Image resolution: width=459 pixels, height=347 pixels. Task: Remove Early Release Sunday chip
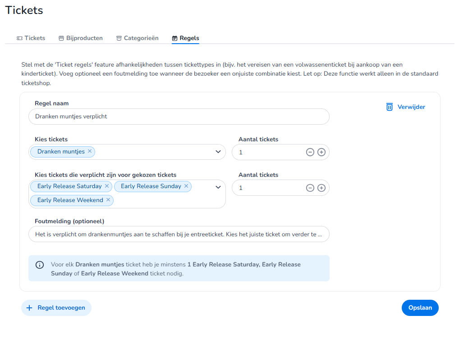(186, 186)
